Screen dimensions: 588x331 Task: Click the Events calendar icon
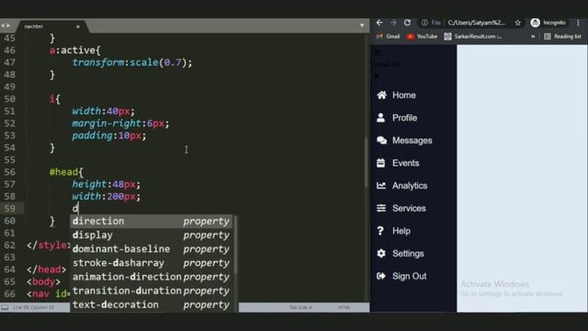[x=380, y=163]
